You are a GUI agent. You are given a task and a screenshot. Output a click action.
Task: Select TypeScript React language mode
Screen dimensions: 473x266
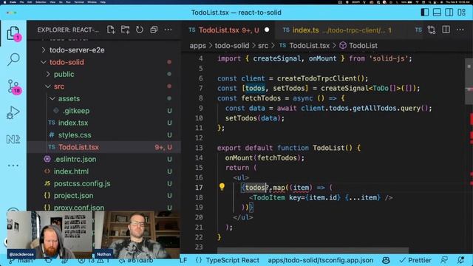tap(232, 260)
